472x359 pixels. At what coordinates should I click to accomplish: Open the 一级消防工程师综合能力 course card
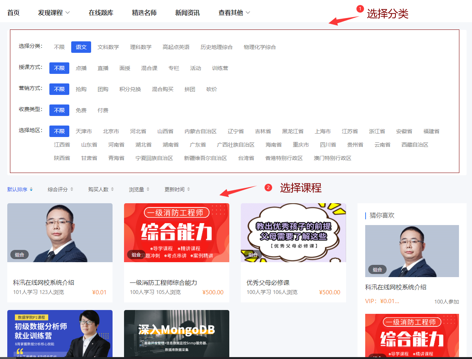[176, 233]
